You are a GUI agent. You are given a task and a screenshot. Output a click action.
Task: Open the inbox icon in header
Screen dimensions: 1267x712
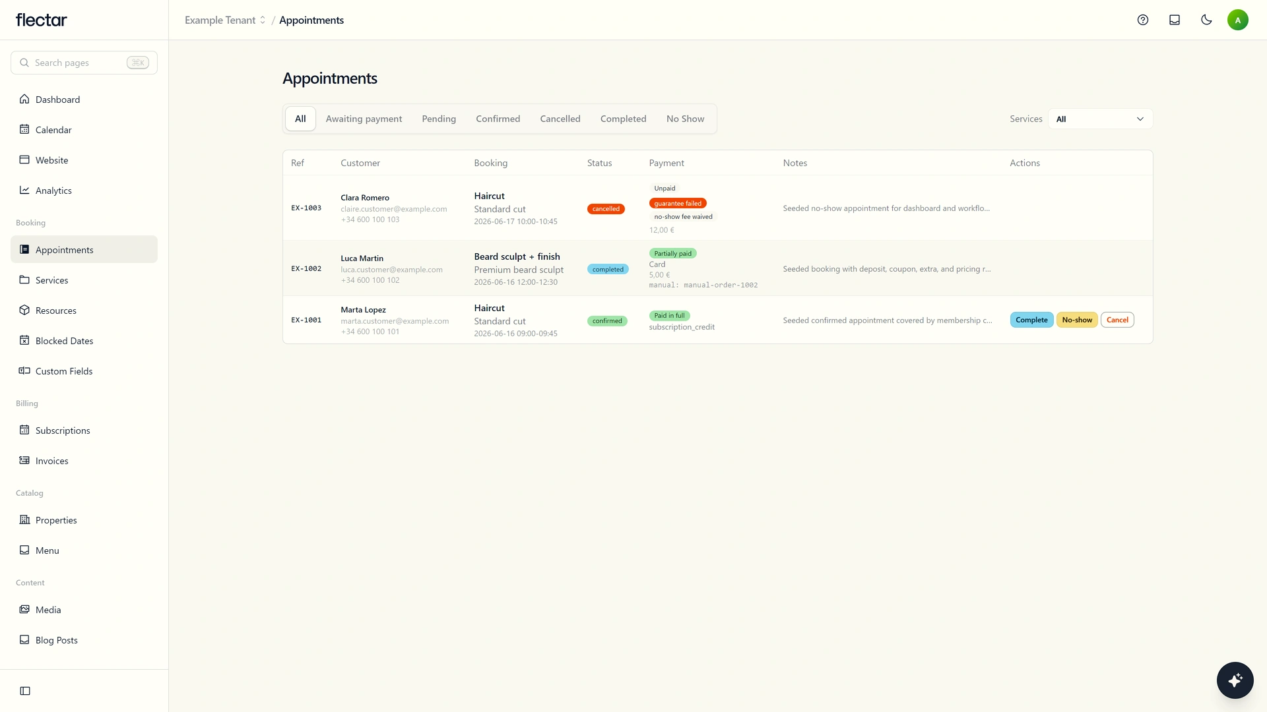(x=1175, y=20)
